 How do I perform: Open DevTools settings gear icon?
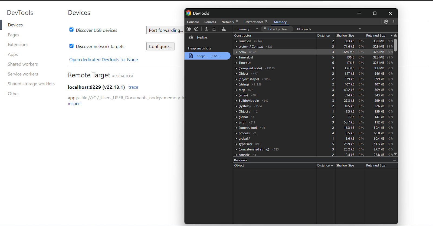(386, 22)
